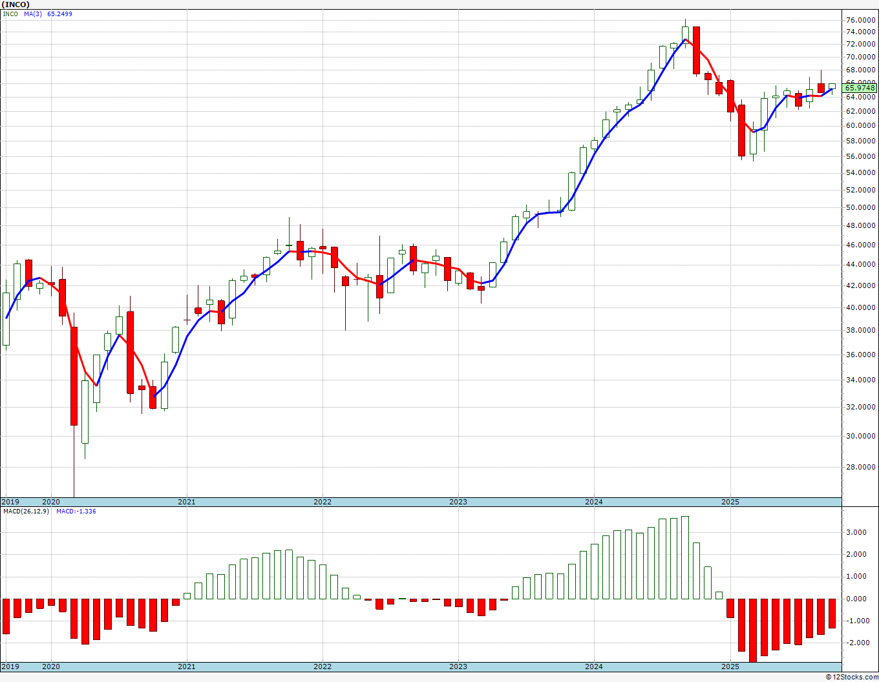This screenshot has height=682, width=879.
Task: Click 2024 on the MACD panel time axis
Action: [x=594, y=666]
